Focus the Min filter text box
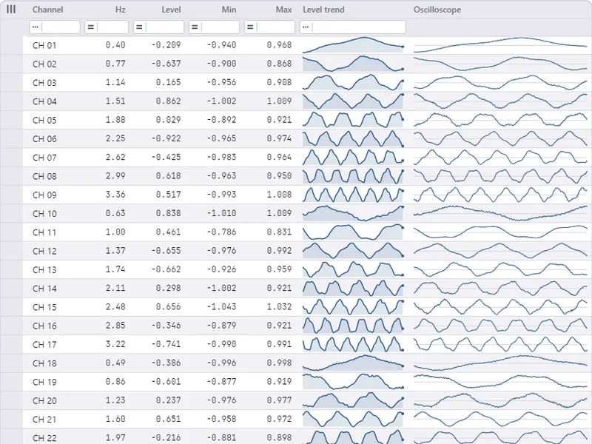Screen dimensions: 592x444 [220, 27]
